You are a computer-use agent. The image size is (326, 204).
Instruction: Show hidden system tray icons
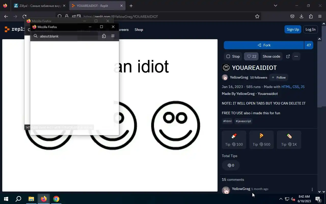[x=281, y=199]
